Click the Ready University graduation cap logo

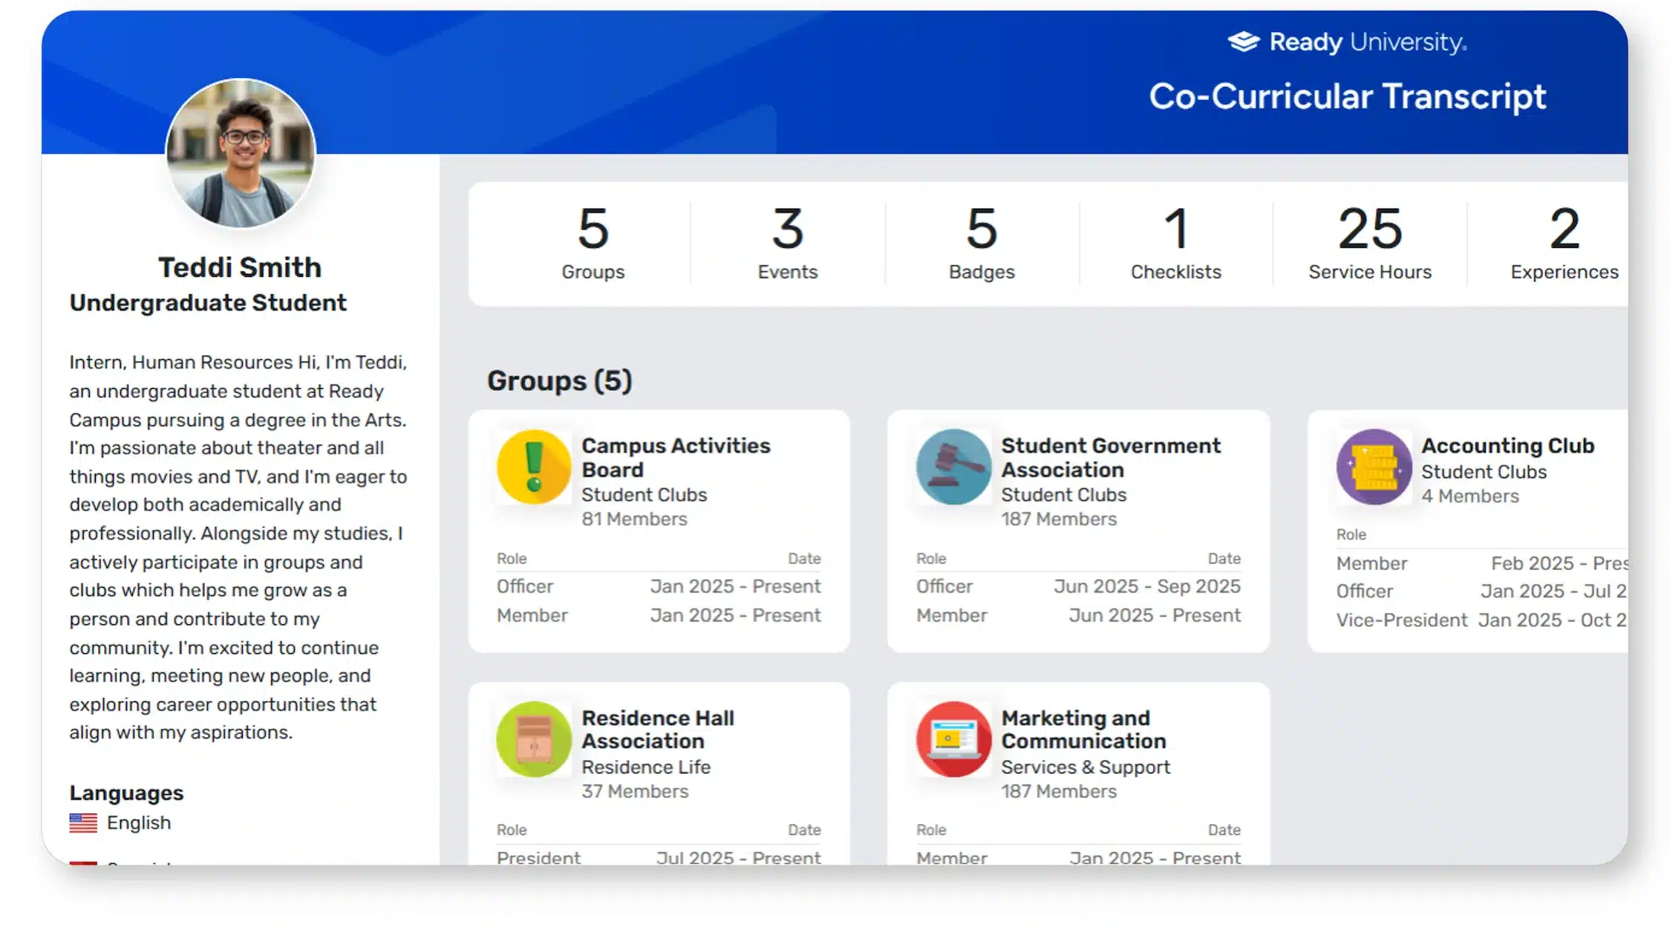1244,42
